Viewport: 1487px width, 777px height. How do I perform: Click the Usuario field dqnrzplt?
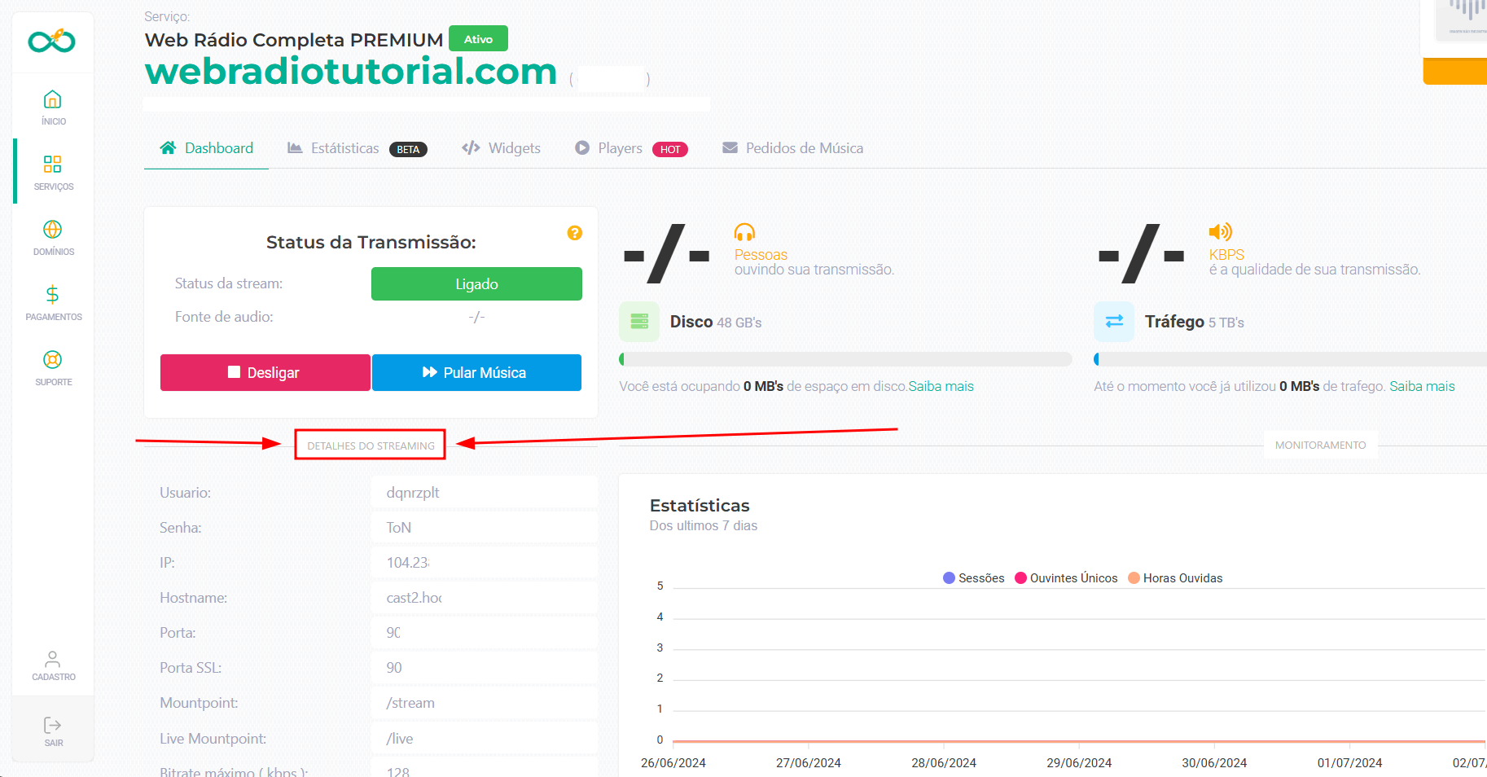click(485, 493)
